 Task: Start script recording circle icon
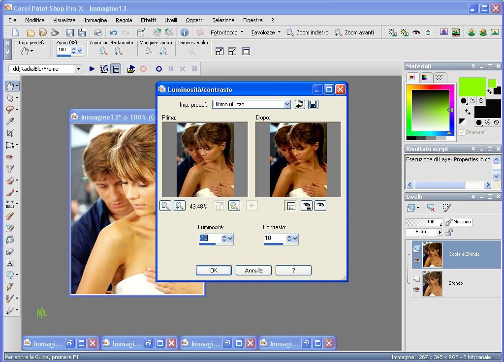159,69
